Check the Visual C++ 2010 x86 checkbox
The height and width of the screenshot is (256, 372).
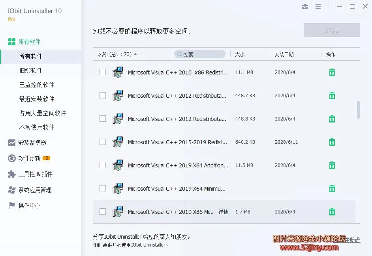coord(103,72)
